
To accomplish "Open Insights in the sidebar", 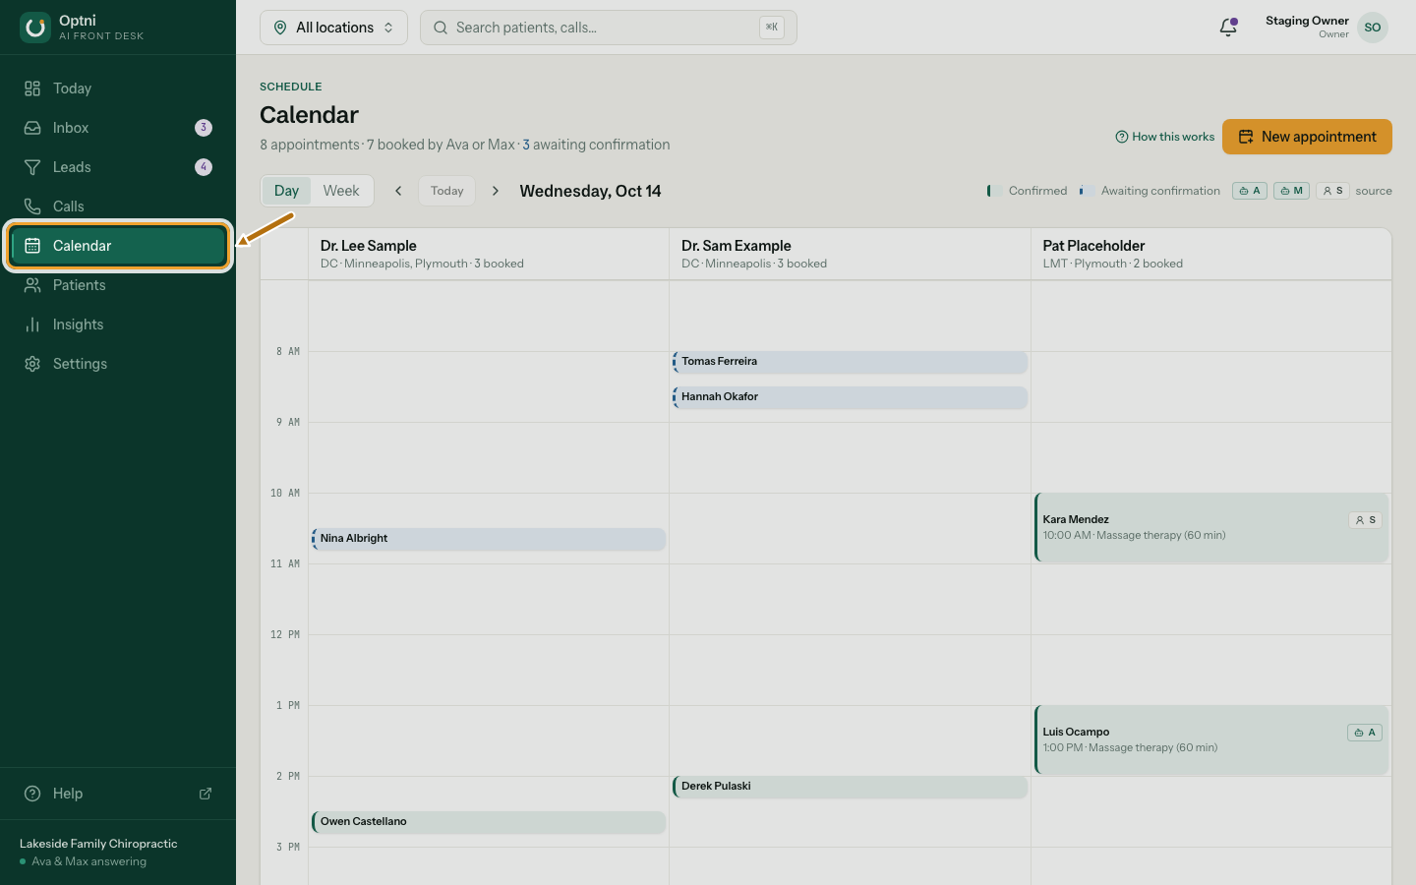I will [118, 324].
